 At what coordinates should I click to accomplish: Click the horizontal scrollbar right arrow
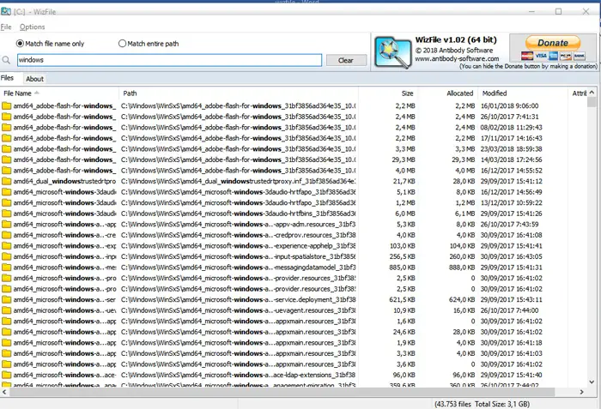pyautogui.click(x=582, y=392)
